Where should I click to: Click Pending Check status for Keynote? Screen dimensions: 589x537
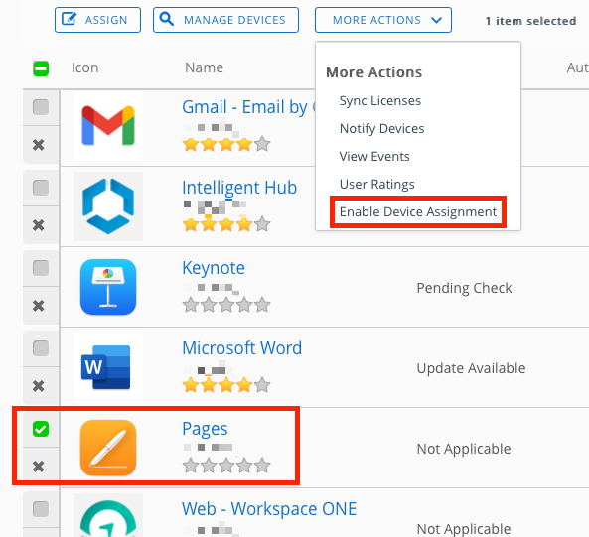[x=464, y=288]
